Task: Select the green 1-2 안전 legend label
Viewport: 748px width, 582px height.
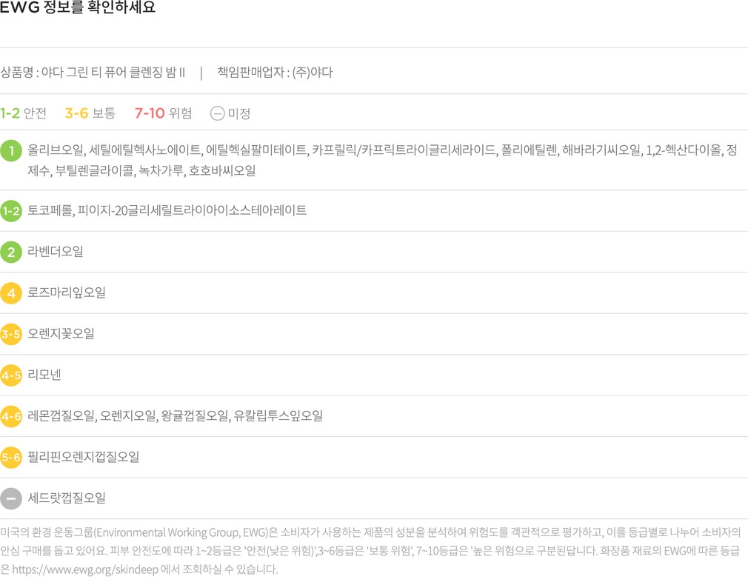Action: (24, 113)
